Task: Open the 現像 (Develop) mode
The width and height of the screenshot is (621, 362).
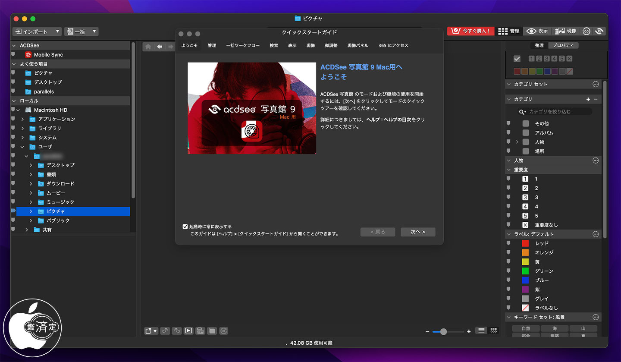Action: pyautogui.click(x=565, y=31)
